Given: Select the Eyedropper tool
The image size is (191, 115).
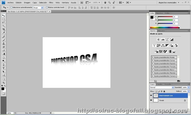Looking at the screenshot, I should click(x=4, y=33).
